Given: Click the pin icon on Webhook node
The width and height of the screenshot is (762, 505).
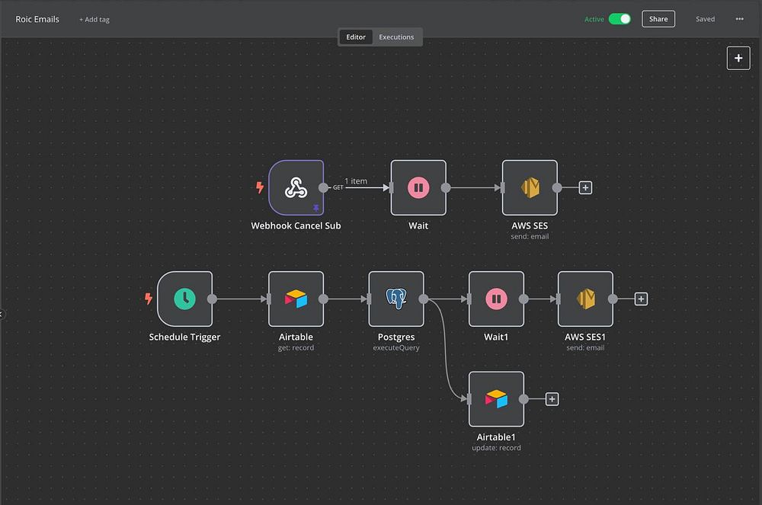Looking at the screenshot, I should coord(316,208).
